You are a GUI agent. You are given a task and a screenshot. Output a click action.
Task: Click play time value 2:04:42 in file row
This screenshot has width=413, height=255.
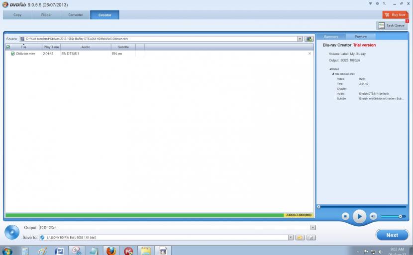(48, 54)
